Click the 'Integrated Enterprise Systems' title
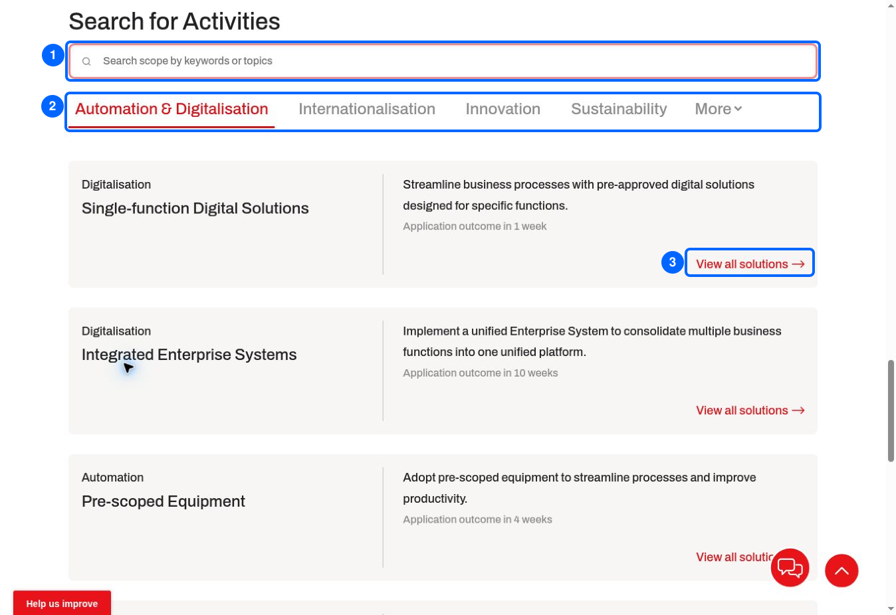This screenshot has height=615, width=896. click(x=189, y=355)
